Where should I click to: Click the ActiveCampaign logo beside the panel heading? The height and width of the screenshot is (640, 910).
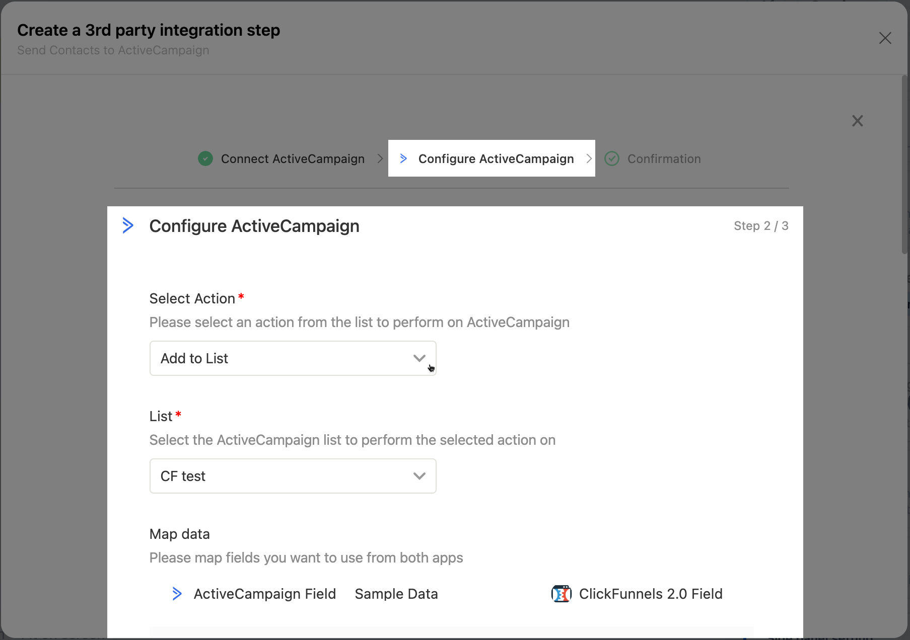click(128, 225)
